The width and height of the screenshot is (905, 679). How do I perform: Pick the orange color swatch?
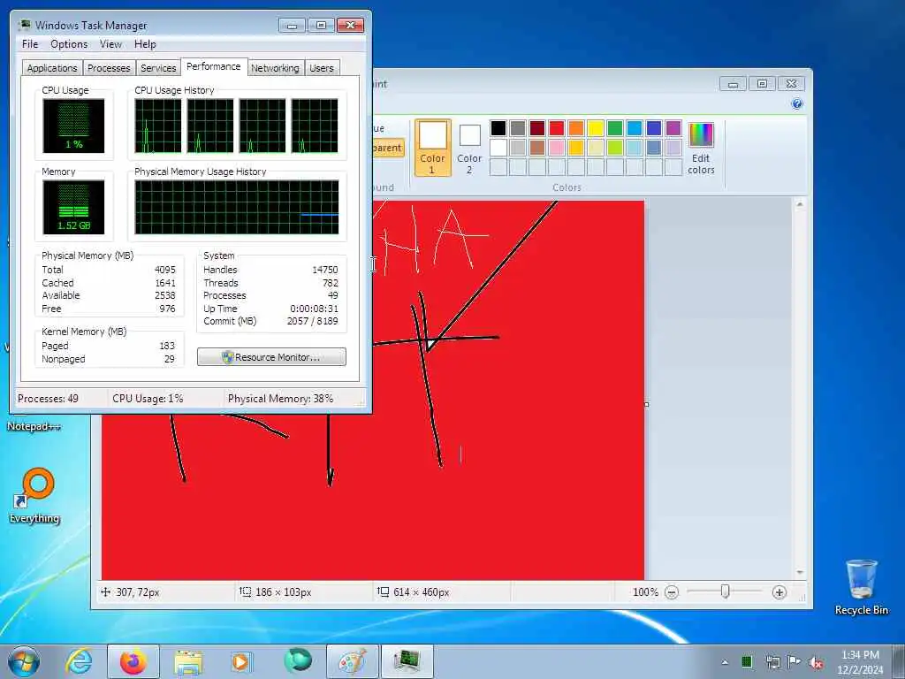[576, 127]
